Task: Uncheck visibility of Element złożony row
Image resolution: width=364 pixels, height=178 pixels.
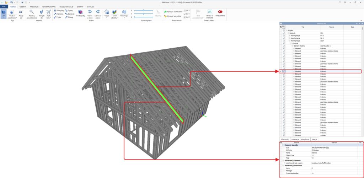Action: pyautogui.click(x=284, y=46)
